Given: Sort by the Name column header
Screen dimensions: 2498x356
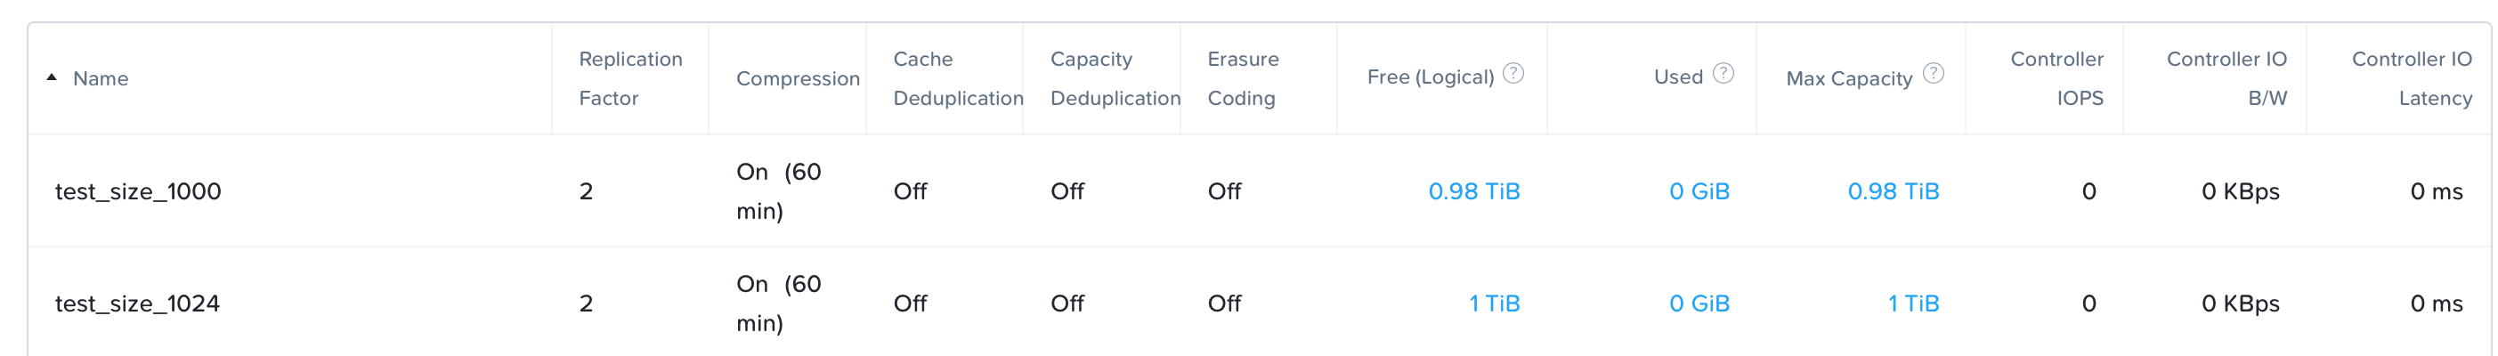Looking at the screenshot, I should pyautogui.click(x=100, y=78).
